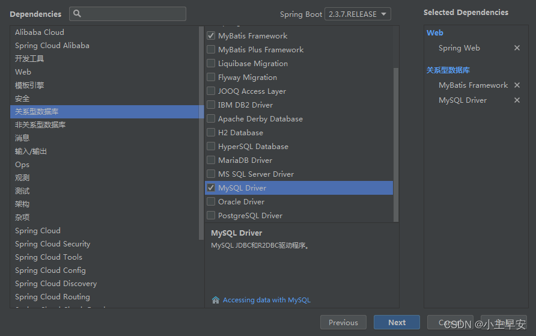Click the category list vertical scrollbar
The height and width of the screenshot is (336, 536).
coord(201,133)
